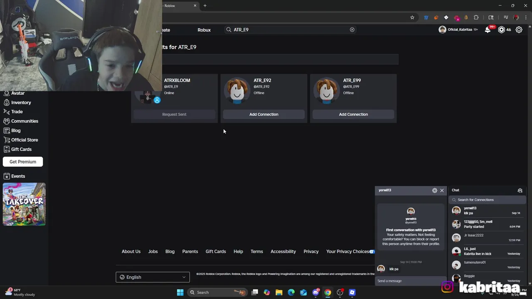Open a new browser tab with plus
The image size is (532, 299).
pos(205,6)
